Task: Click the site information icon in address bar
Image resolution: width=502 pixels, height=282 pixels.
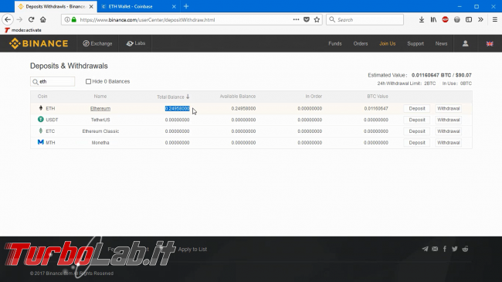Action: pos(67,19)
